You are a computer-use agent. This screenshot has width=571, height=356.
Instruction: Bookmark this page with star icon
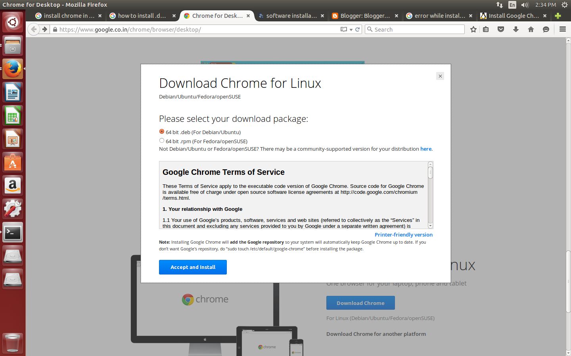pos(473,29)
